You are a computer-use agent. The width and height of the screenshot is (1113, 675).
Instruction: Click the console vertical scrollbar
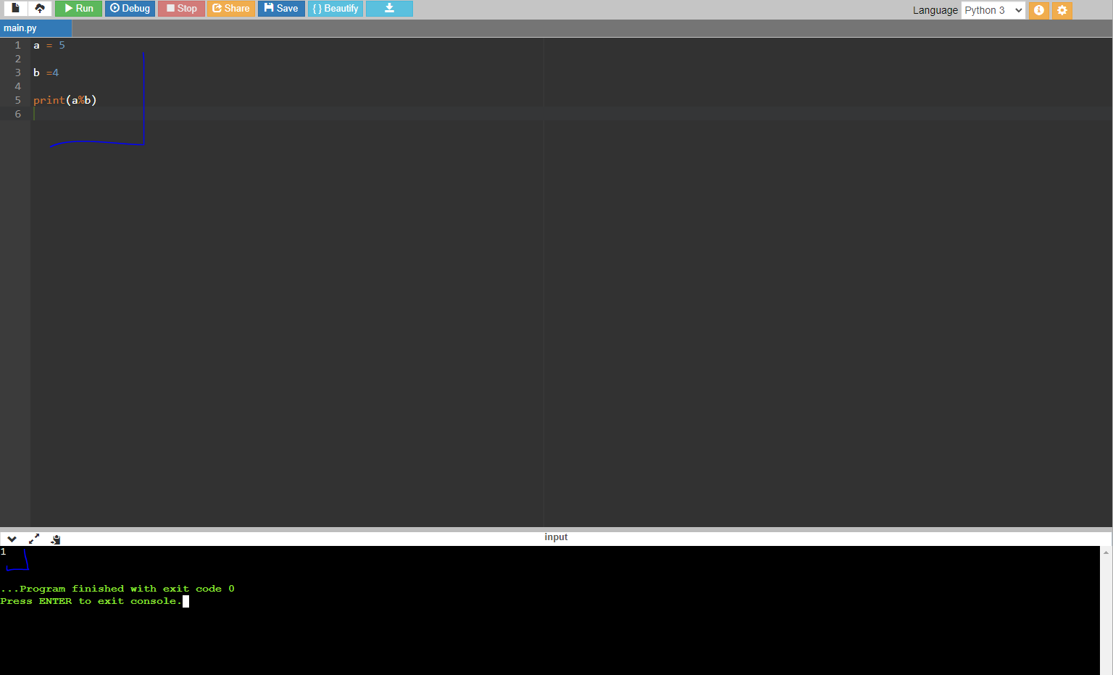1106,610
